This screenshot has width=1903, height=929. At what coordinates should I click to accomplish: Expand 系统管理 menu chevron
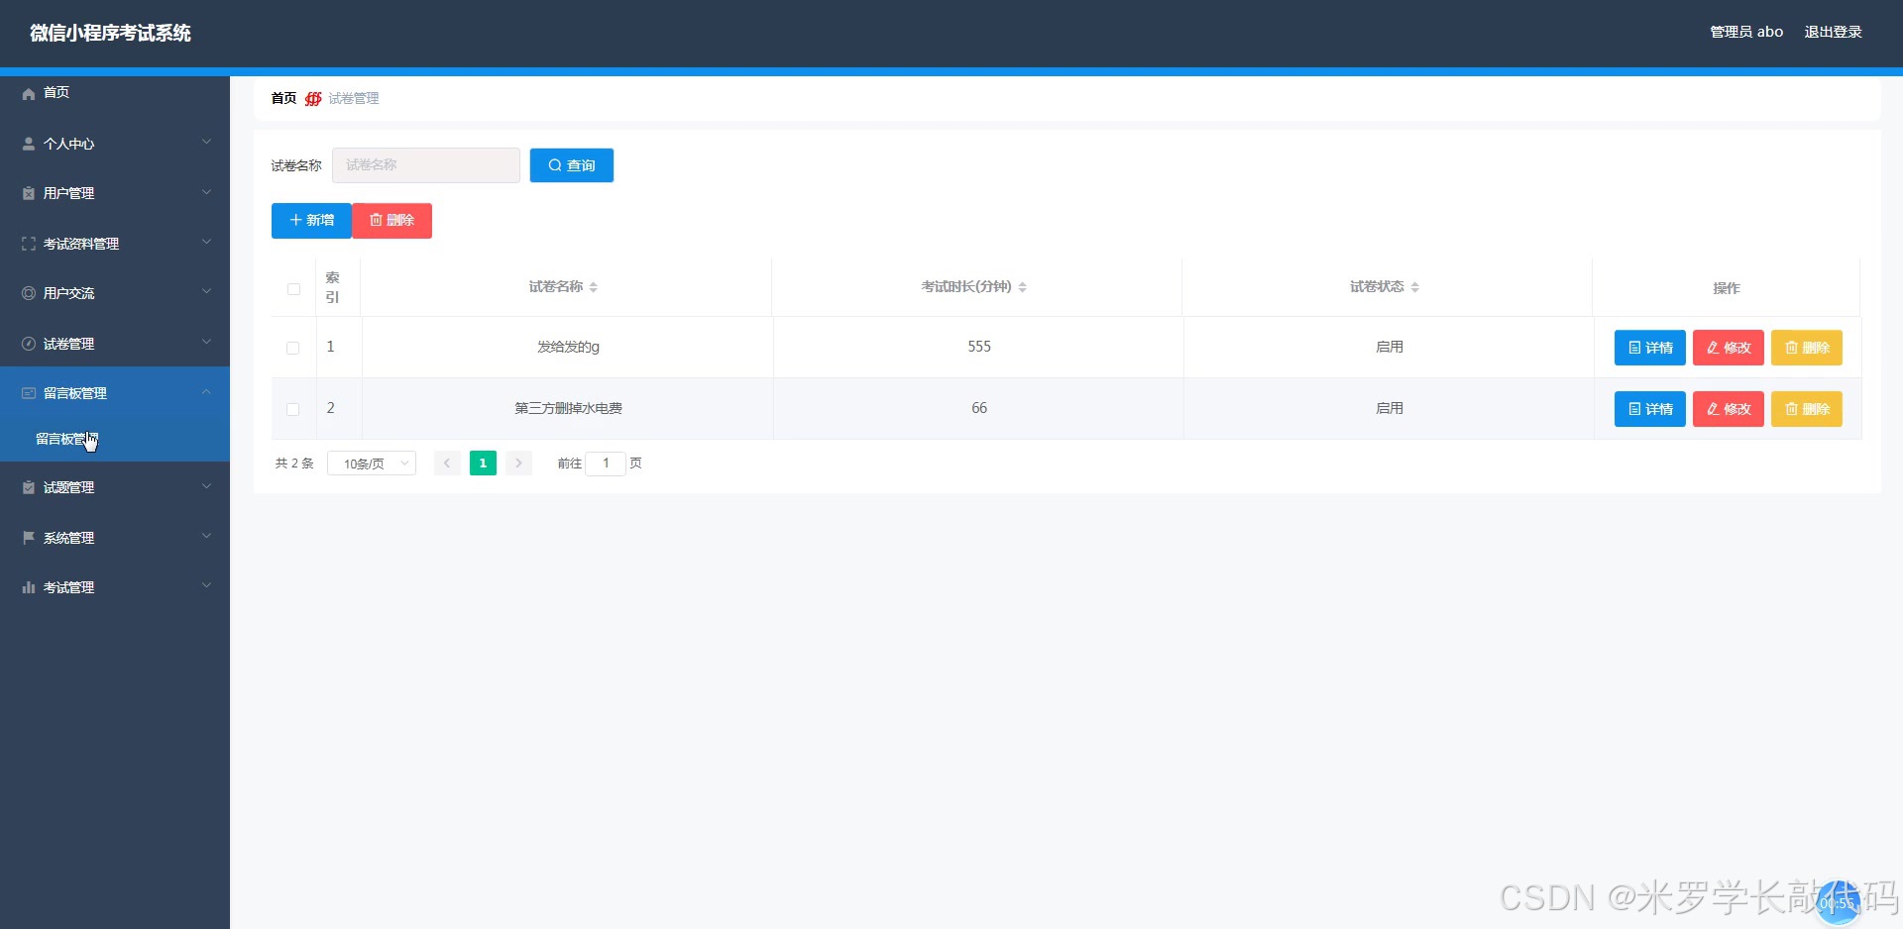206,536
